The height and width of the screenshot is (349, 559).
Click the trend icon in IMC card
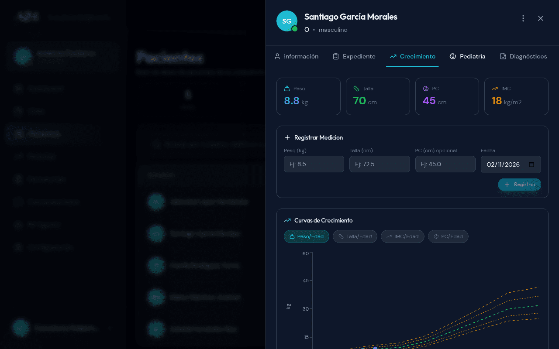pos(495,89)
